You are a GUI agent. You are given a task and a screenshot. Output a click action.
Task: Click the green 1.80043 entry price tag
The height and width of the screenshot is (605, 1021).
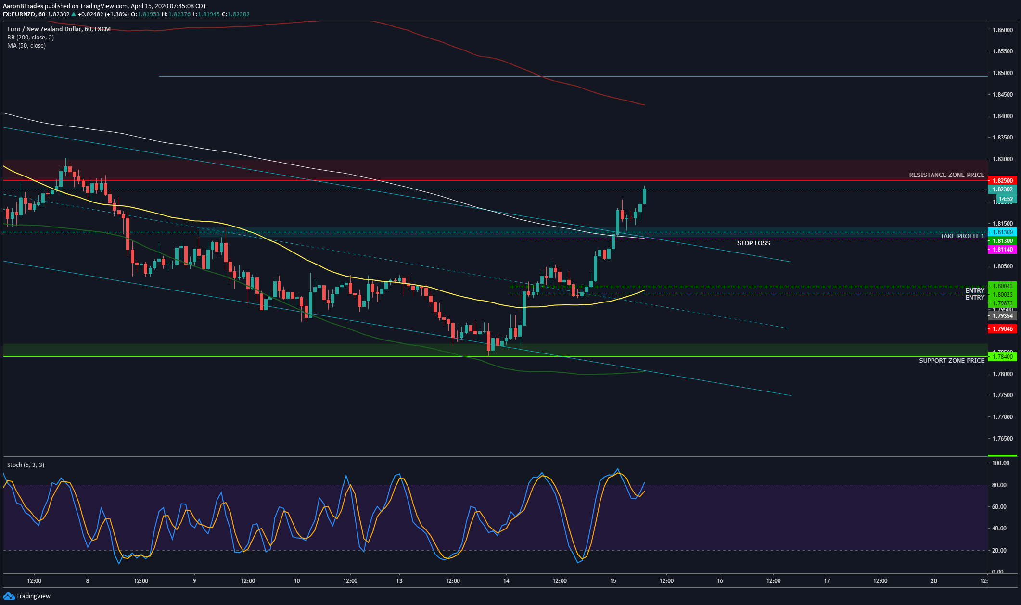[x=1002, y=286]
